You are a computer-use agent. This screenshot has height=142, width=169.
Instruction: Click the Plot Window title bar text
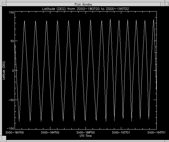(83, 4)
